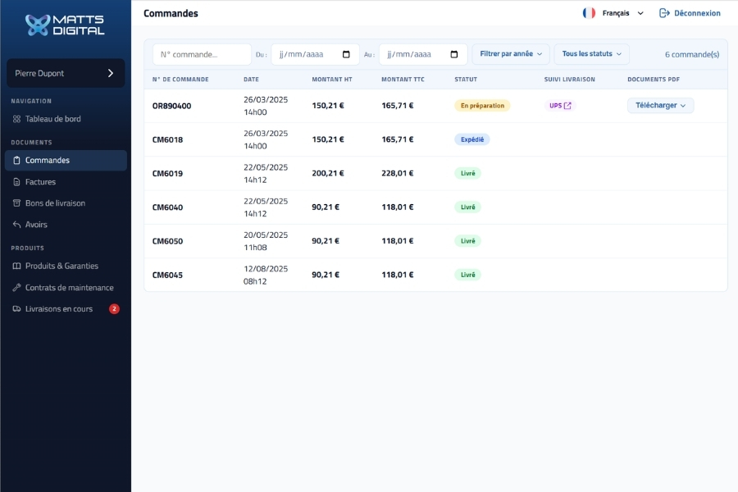Click order number CM6050
Image resolution: width=738 pixels, height=492 pixels.
click(167, 242)
